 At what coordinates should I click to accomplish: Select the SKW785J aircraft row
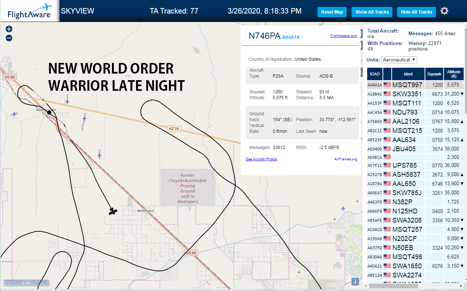415,193
